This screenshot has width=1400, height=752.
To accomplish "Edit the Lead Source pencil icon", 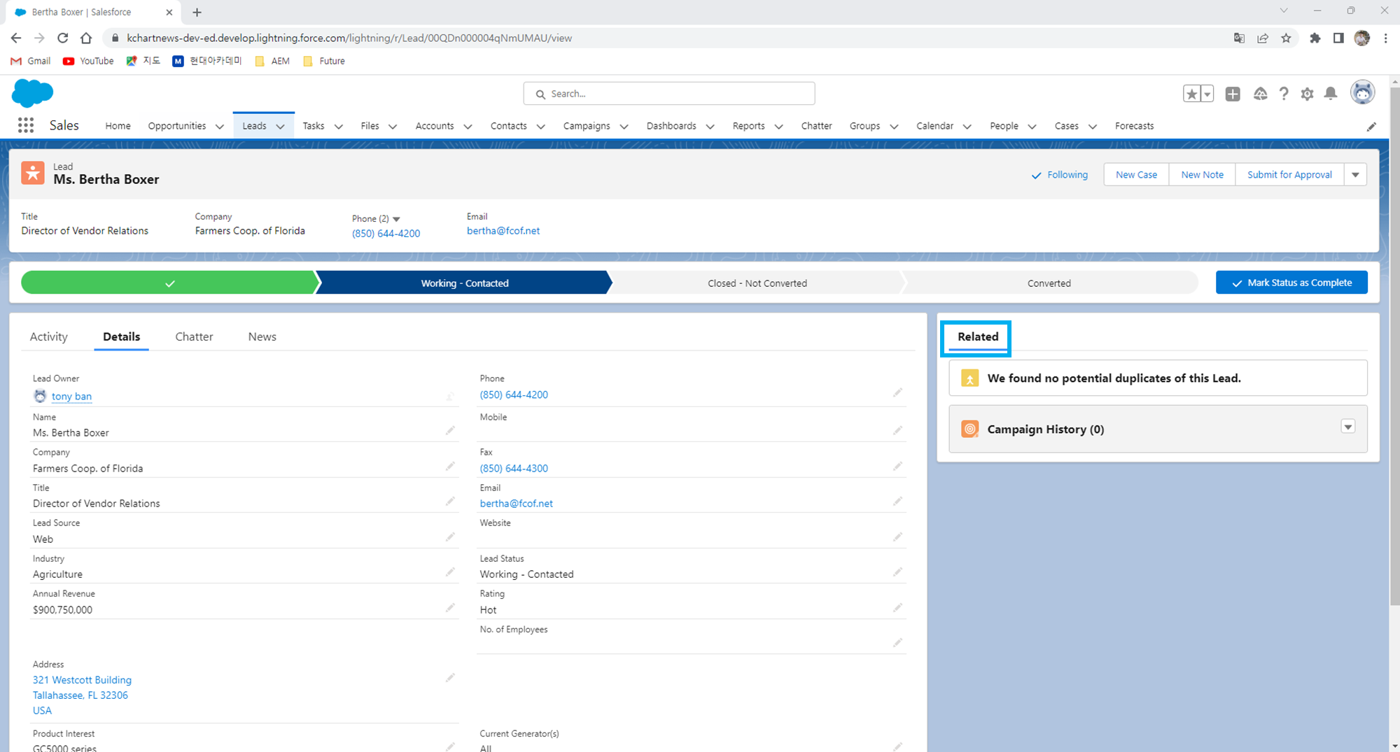I will click(450, 537).
